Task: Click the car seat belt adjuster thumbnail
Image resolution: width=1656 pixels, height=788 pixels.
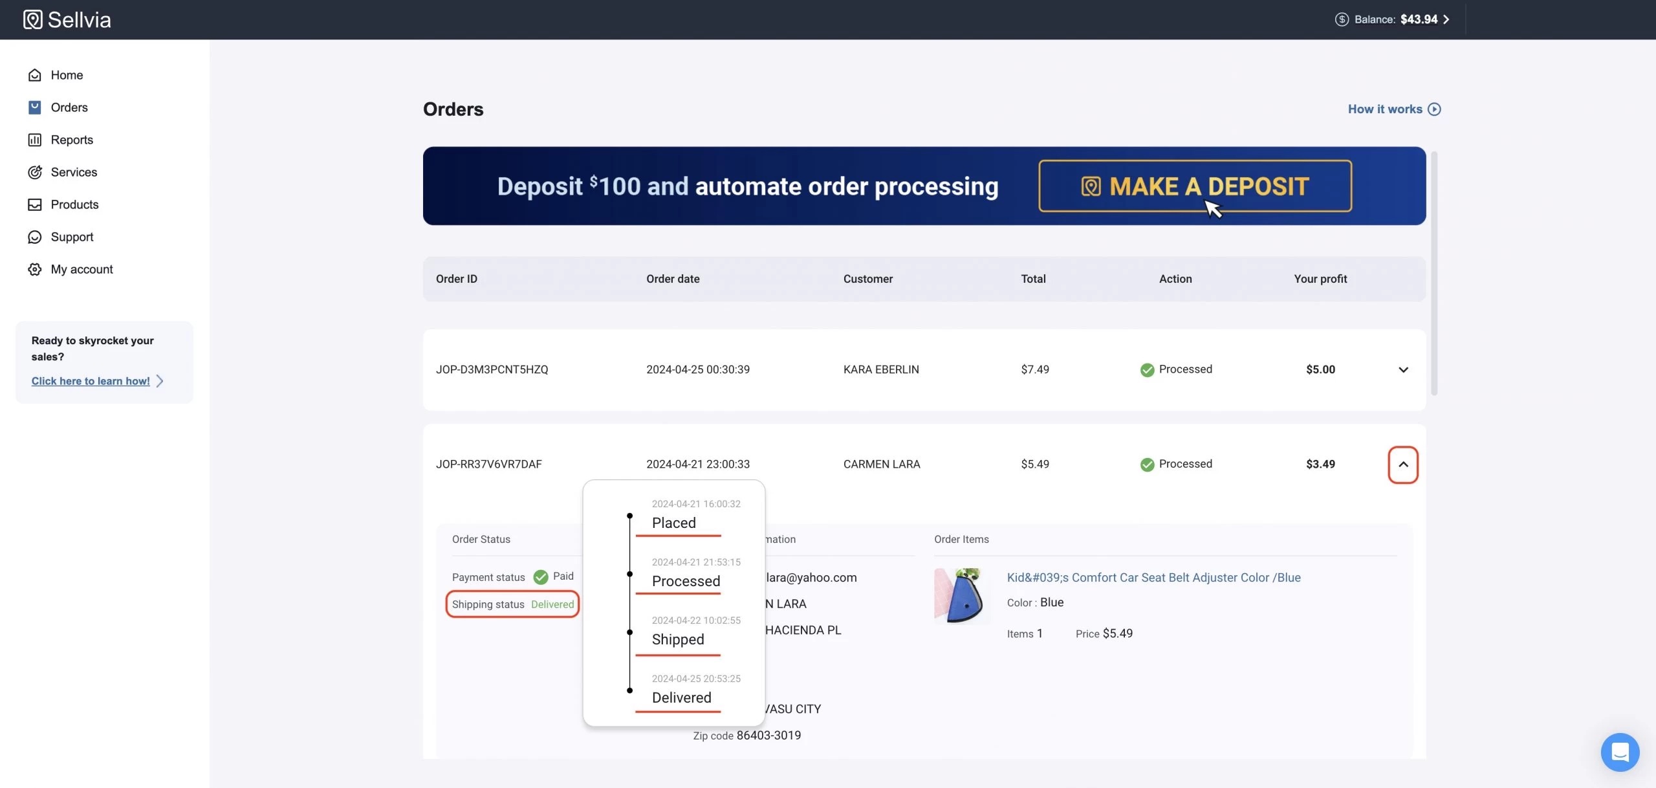Action: coord(961,595)
